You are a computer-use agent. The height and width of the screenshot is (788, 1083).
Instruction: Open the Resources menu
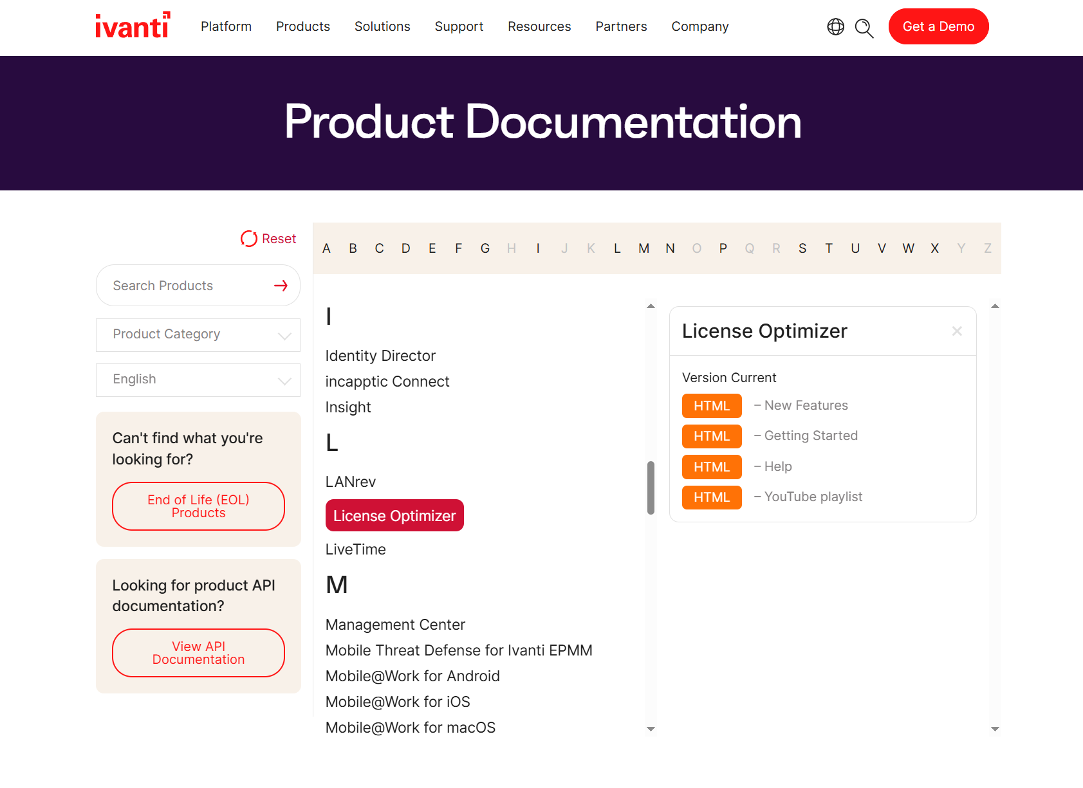pos(539,26)
